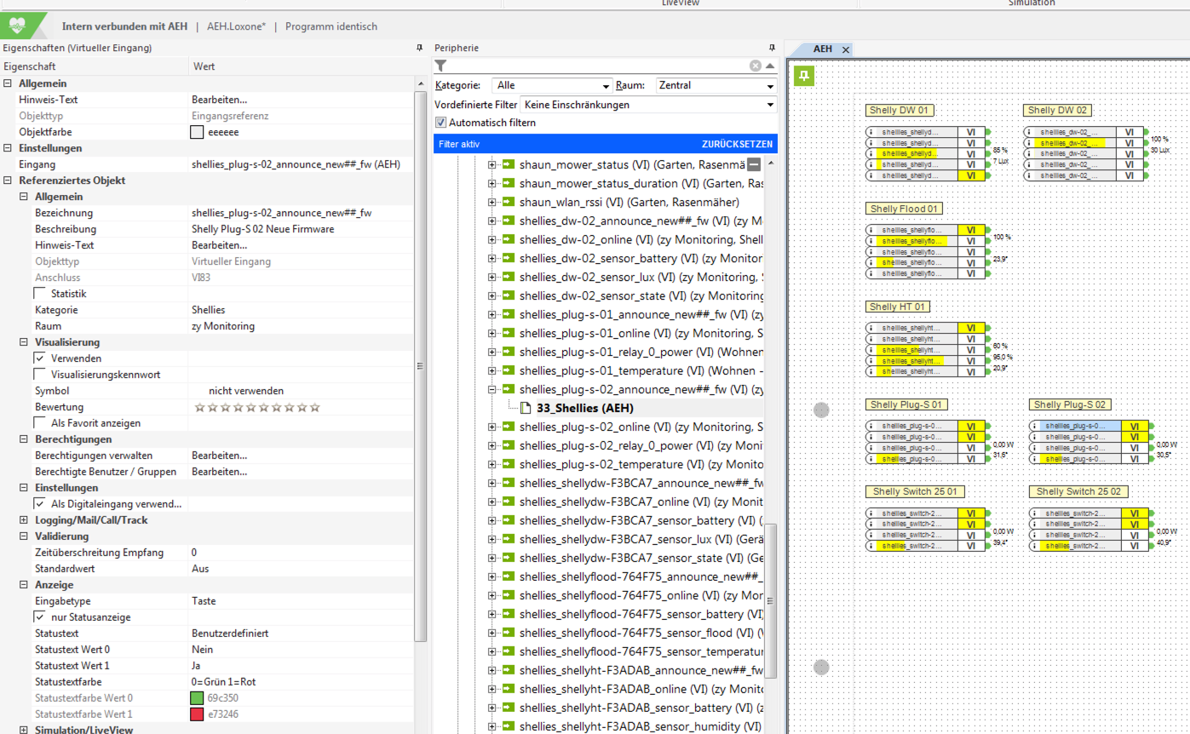Click Bearbeiten next to Berechtigungen verwalten
The width and height of the screenshot is (1190, 734).
[x=219, y=456]
